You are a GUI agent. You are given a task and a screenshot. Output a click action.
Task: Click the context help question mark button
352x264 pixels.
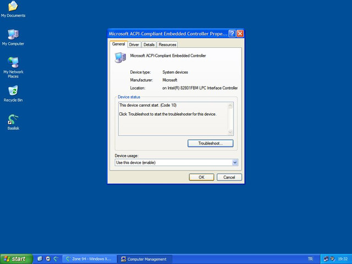(232, 34)
